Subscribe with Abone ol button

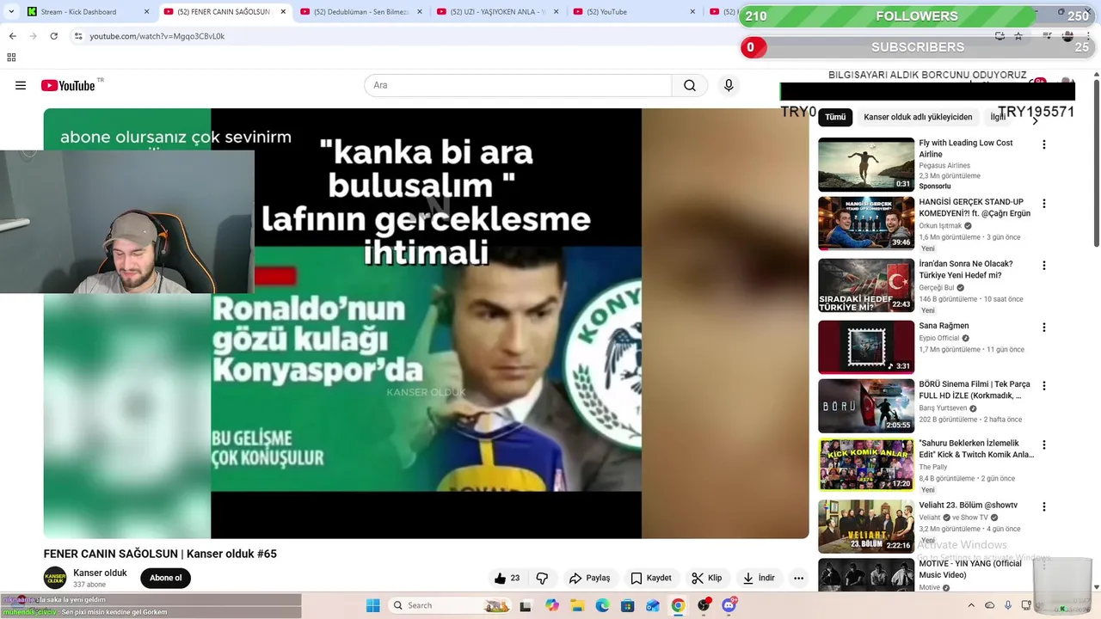point(166,578)
